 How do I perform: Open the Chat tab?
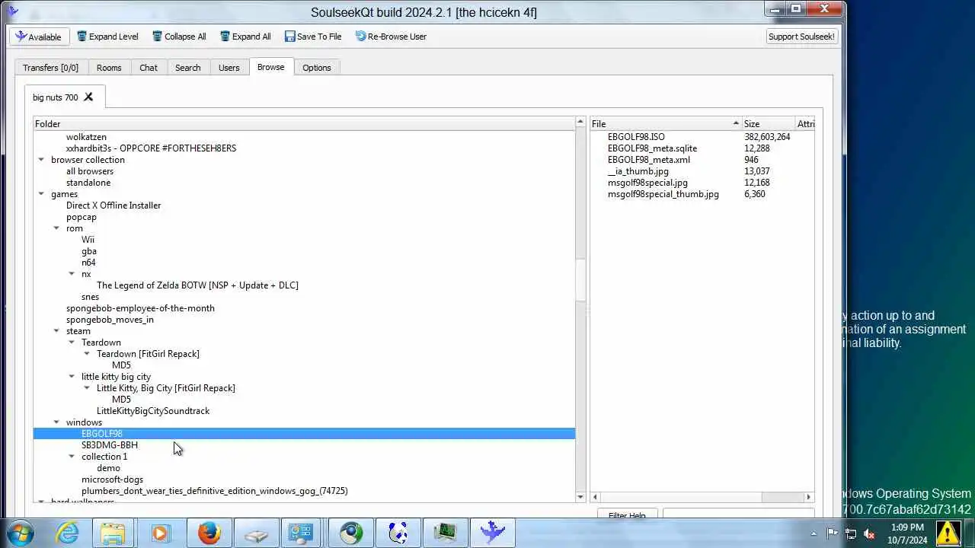click(x=149, y=68)
